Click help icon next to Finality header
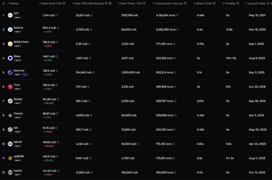272x180 pixels. [x=238, y=3]
